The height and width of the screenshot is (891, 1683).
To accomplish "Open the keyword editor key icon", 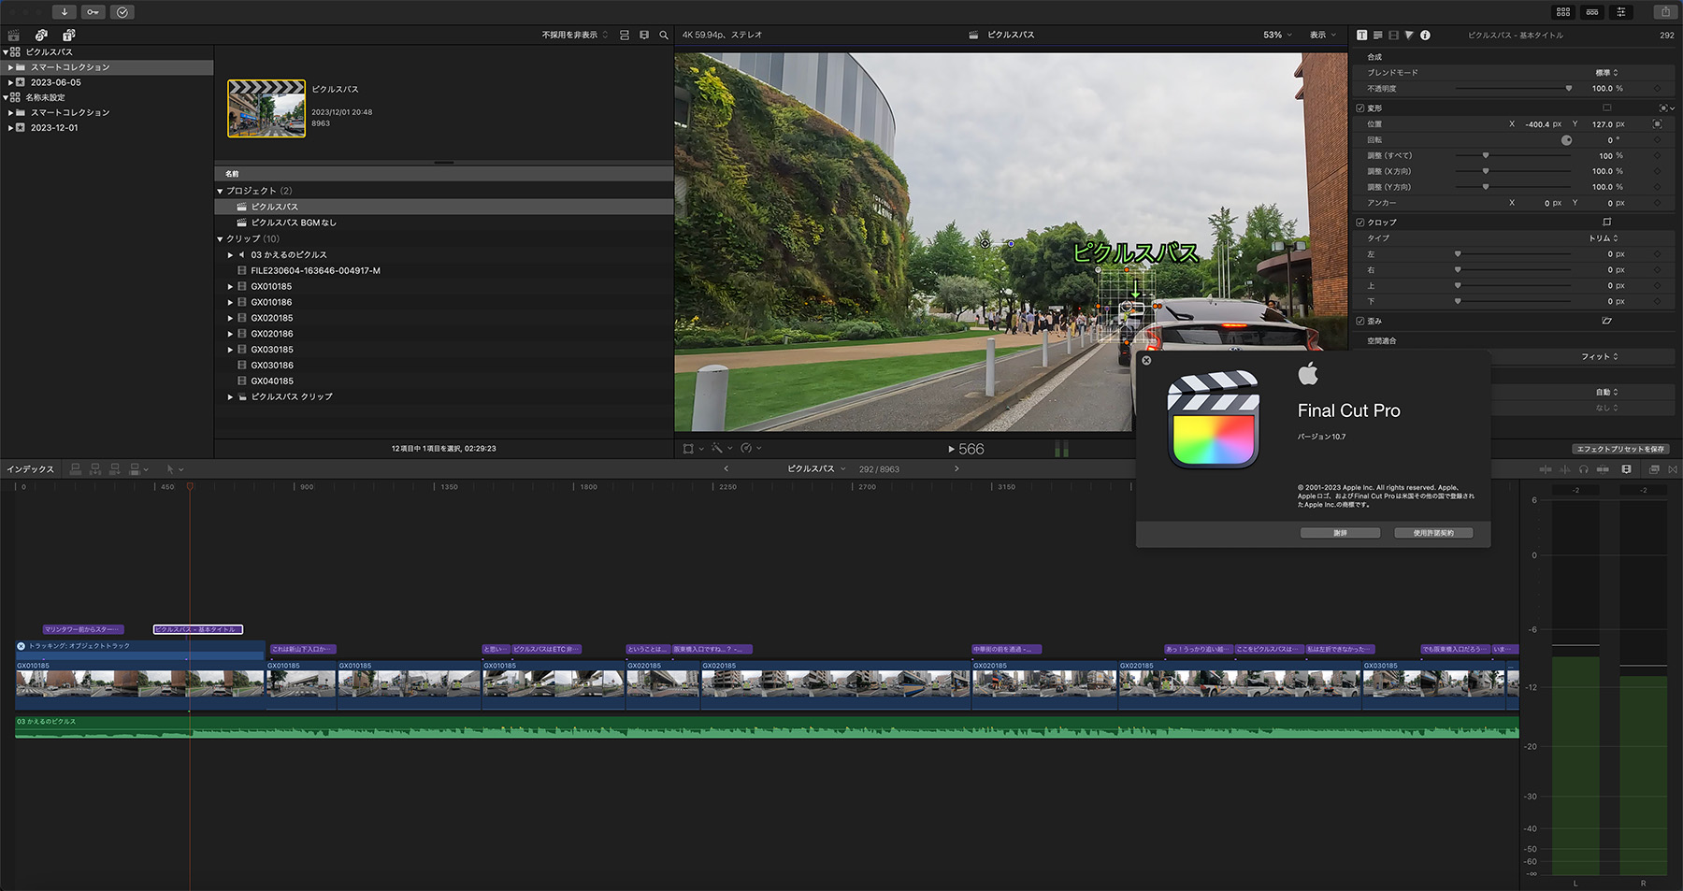I will coord(93,12).
